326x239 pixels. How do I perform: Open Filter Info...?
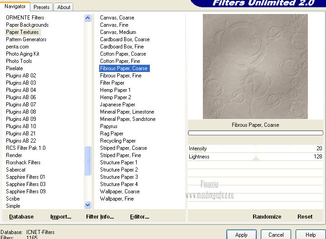[x=100, y=216]
